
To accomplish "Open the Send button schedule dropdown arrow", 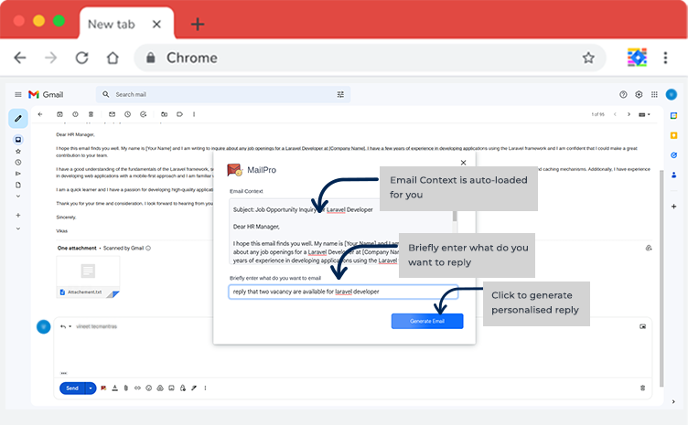I will pos(91,388).
